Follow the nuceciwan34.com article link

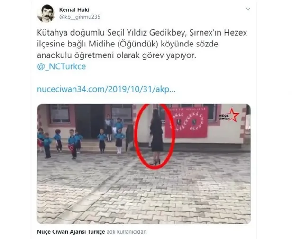[x=106, y=89]
